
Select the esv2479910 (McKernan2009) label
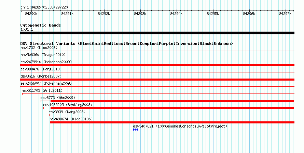click(x=46, y=62)
